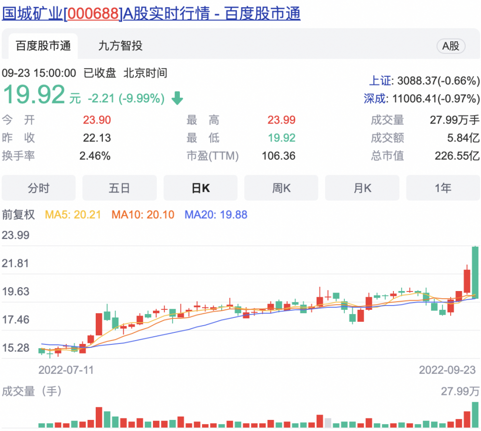Image resolution: width=481 pixels, height=431 pixels.
Task: Open the 月K monthly chart
Action: (x=362, y=188)
